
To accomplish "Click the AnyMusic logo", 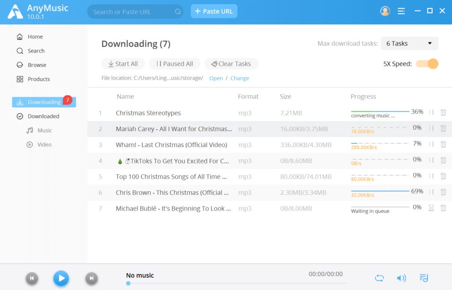I will coord(15,12).
